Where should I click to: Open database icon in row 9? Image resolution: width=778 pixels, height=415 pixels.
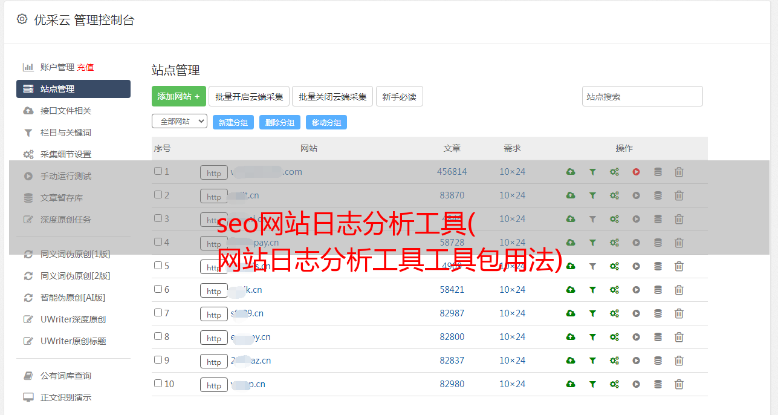[658, 361]
